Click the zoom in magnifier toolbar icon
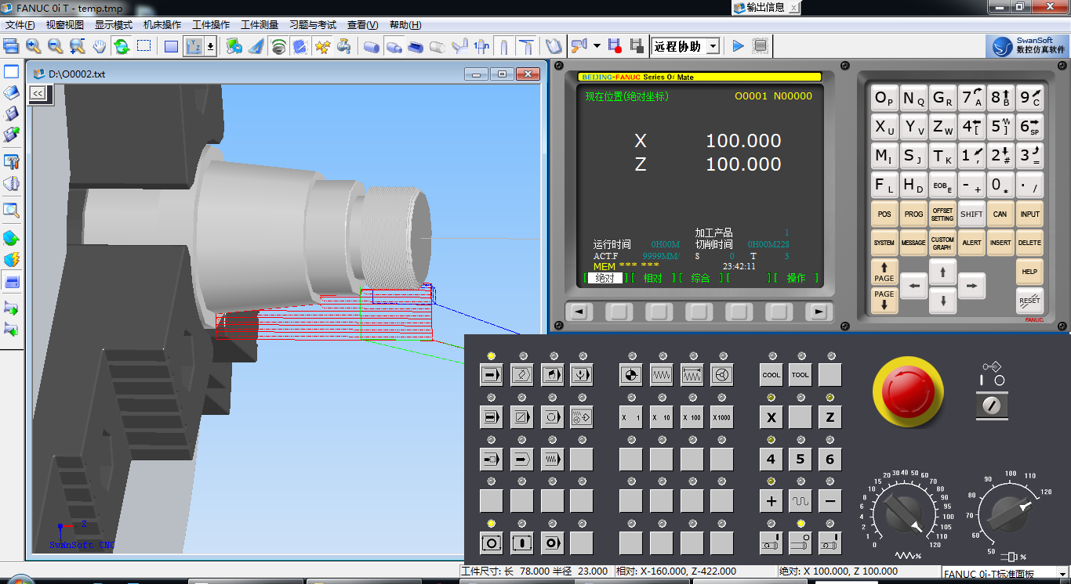1071x584 pixels. point(33,46)
